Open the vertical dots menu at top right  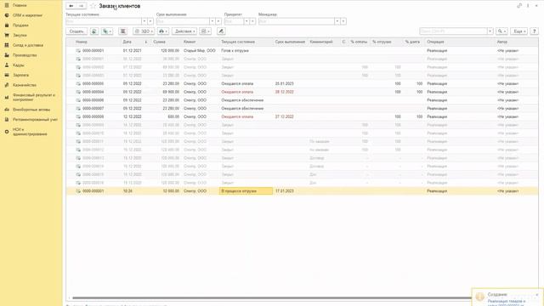tap(528, 6)
